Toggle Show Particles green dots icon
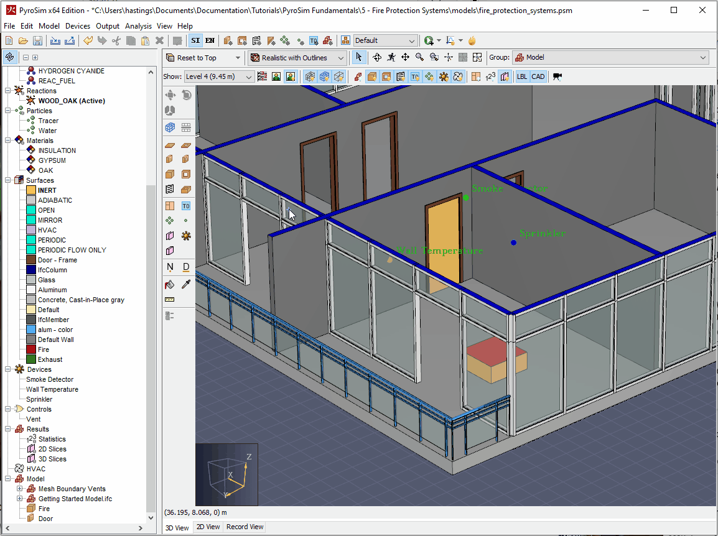 point(429,76)
